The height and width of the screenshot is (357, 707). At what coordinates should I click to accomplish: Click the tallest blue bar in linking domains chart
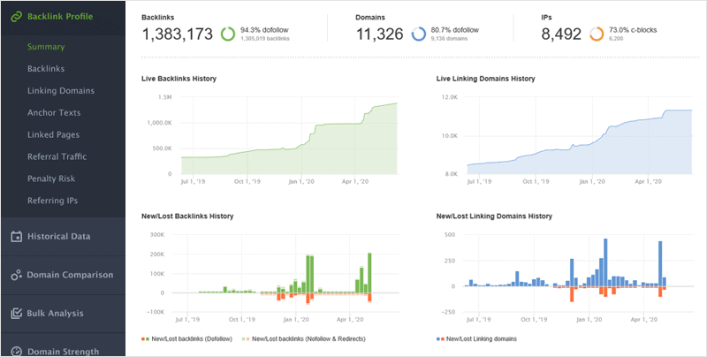[605, 262]
